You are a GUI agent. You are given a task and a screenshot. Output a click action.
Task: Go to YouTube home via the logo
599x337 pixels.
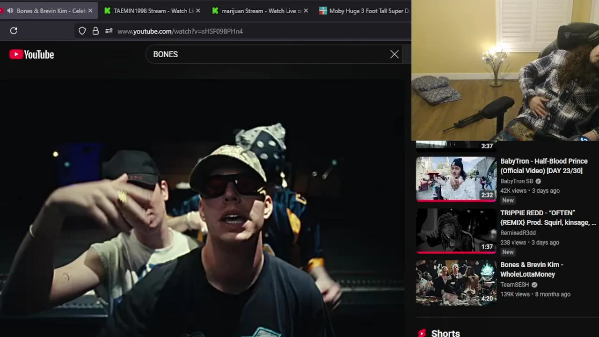pos(31,54)
